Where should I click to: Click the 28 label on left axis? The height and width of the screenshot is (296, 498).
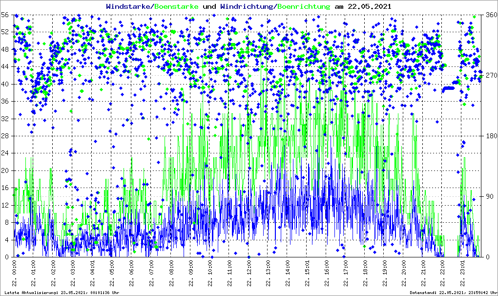click(x=5, y=136)
